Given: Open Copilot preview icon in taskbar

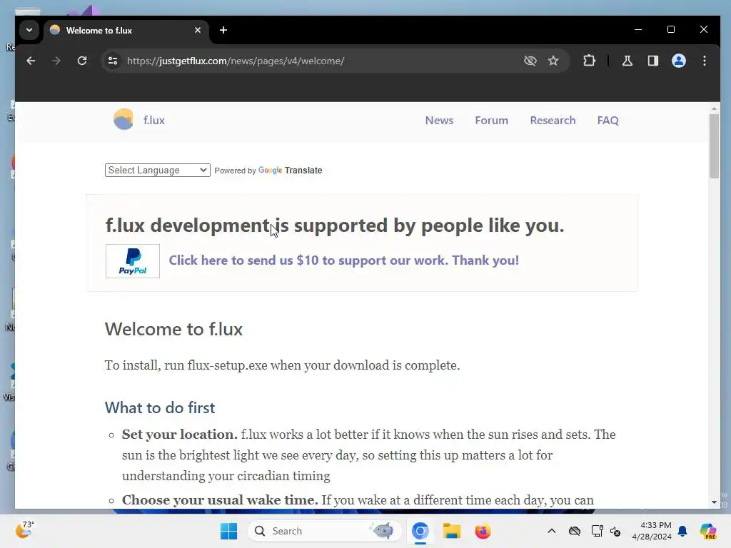Looking at the screenshot, I should (x=708, y=531).
